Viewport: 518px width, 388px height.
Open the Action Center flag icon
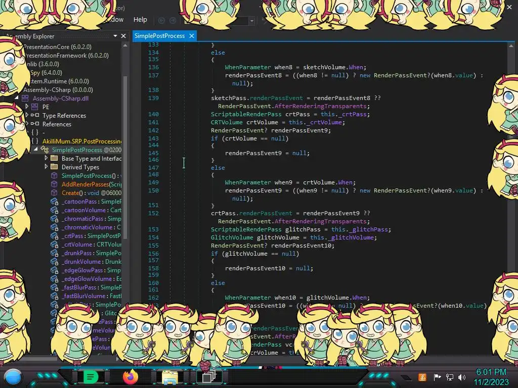tap(437, 377)
